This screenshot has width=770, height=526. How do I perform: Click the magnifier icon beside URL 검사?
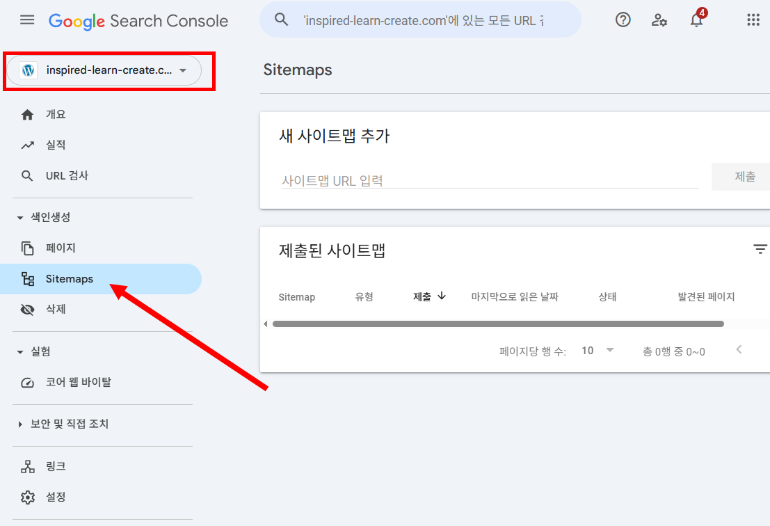(x=28, y=176)
